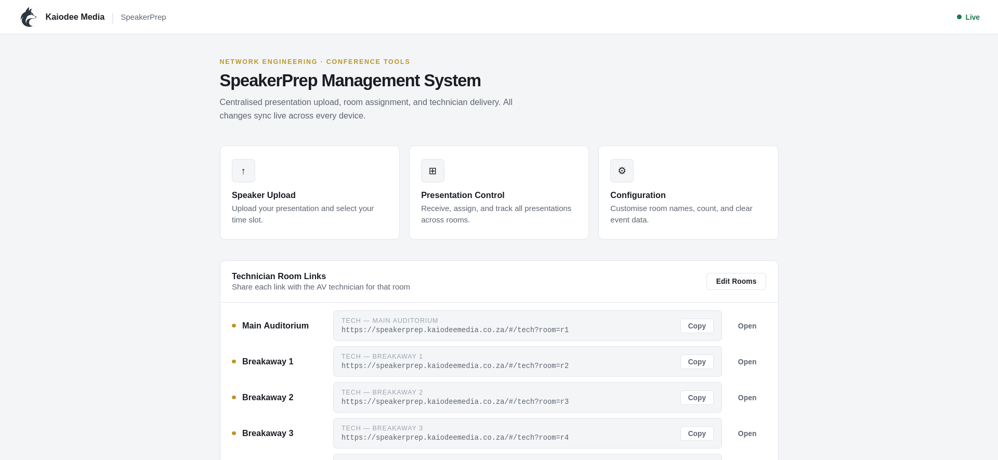Screen dimensions: 998x460
Task: Click the SpeakerPrep header label
Action: click(x=143, y=17)
